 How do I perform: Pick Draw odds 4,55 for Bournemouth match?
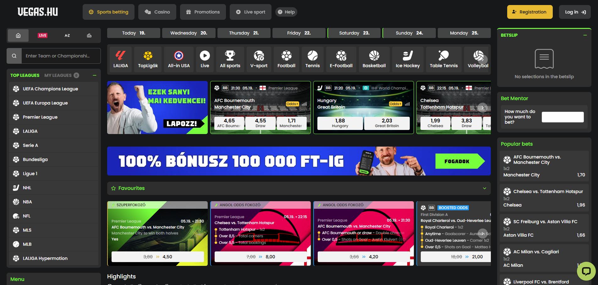coord(261,123)
